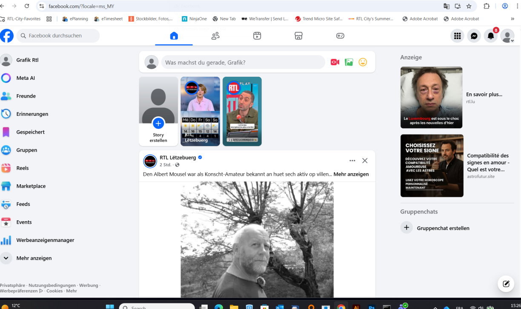Click the bookmark star in the address bar
The height and width of the screenshot is (309, 521).
469,6
